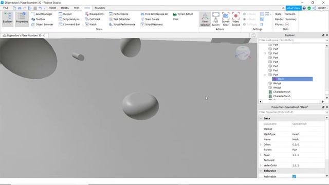Click the Filter workspace search field

(x=292, y=40)
